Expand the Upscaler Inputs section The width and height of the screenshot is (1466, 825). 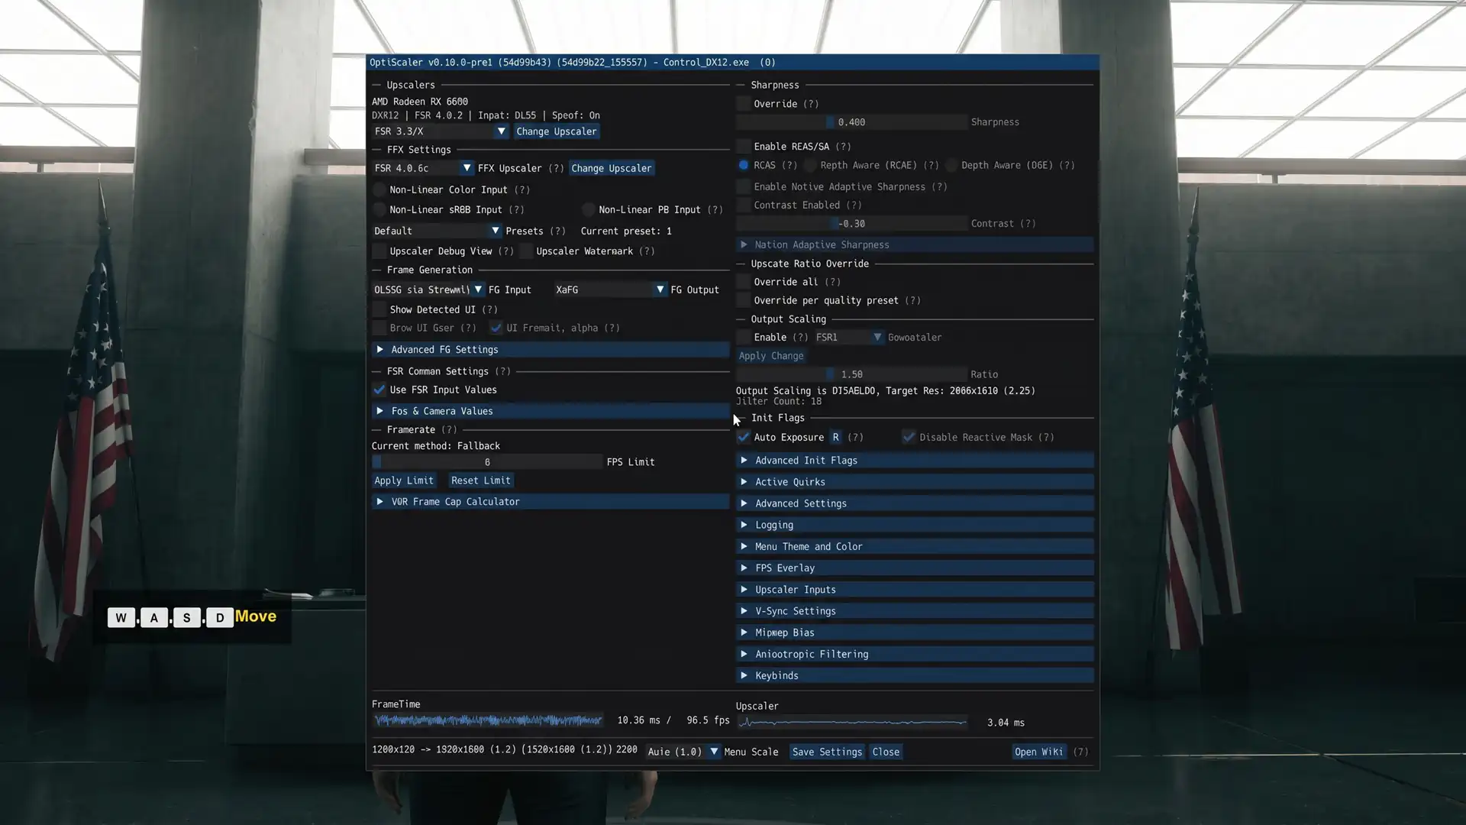pos(915,590)
